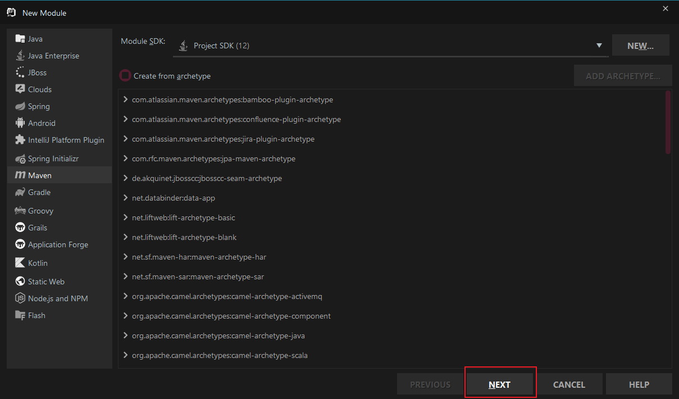The width and height of the screenshot is (679, 399).
Task: Expand the bamboo-plugin-archetype entry
Action: click(x=126, y=99)
